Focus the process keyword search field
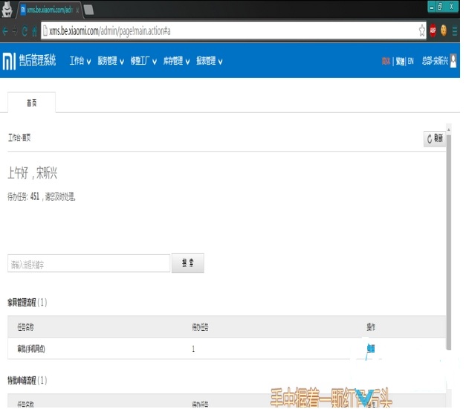The height and width of the screenshot is (409, 466). [89, 263]
